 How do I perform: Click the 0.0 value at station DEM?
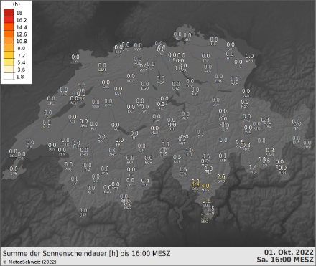pos(102,65)
